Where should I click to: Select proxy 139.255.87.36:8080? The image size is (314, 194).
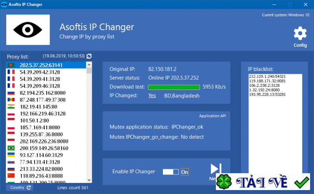46,134
